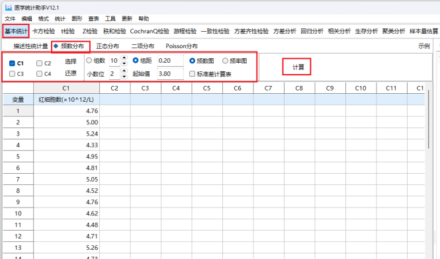Click the 变量 row header

coord(19,100)
